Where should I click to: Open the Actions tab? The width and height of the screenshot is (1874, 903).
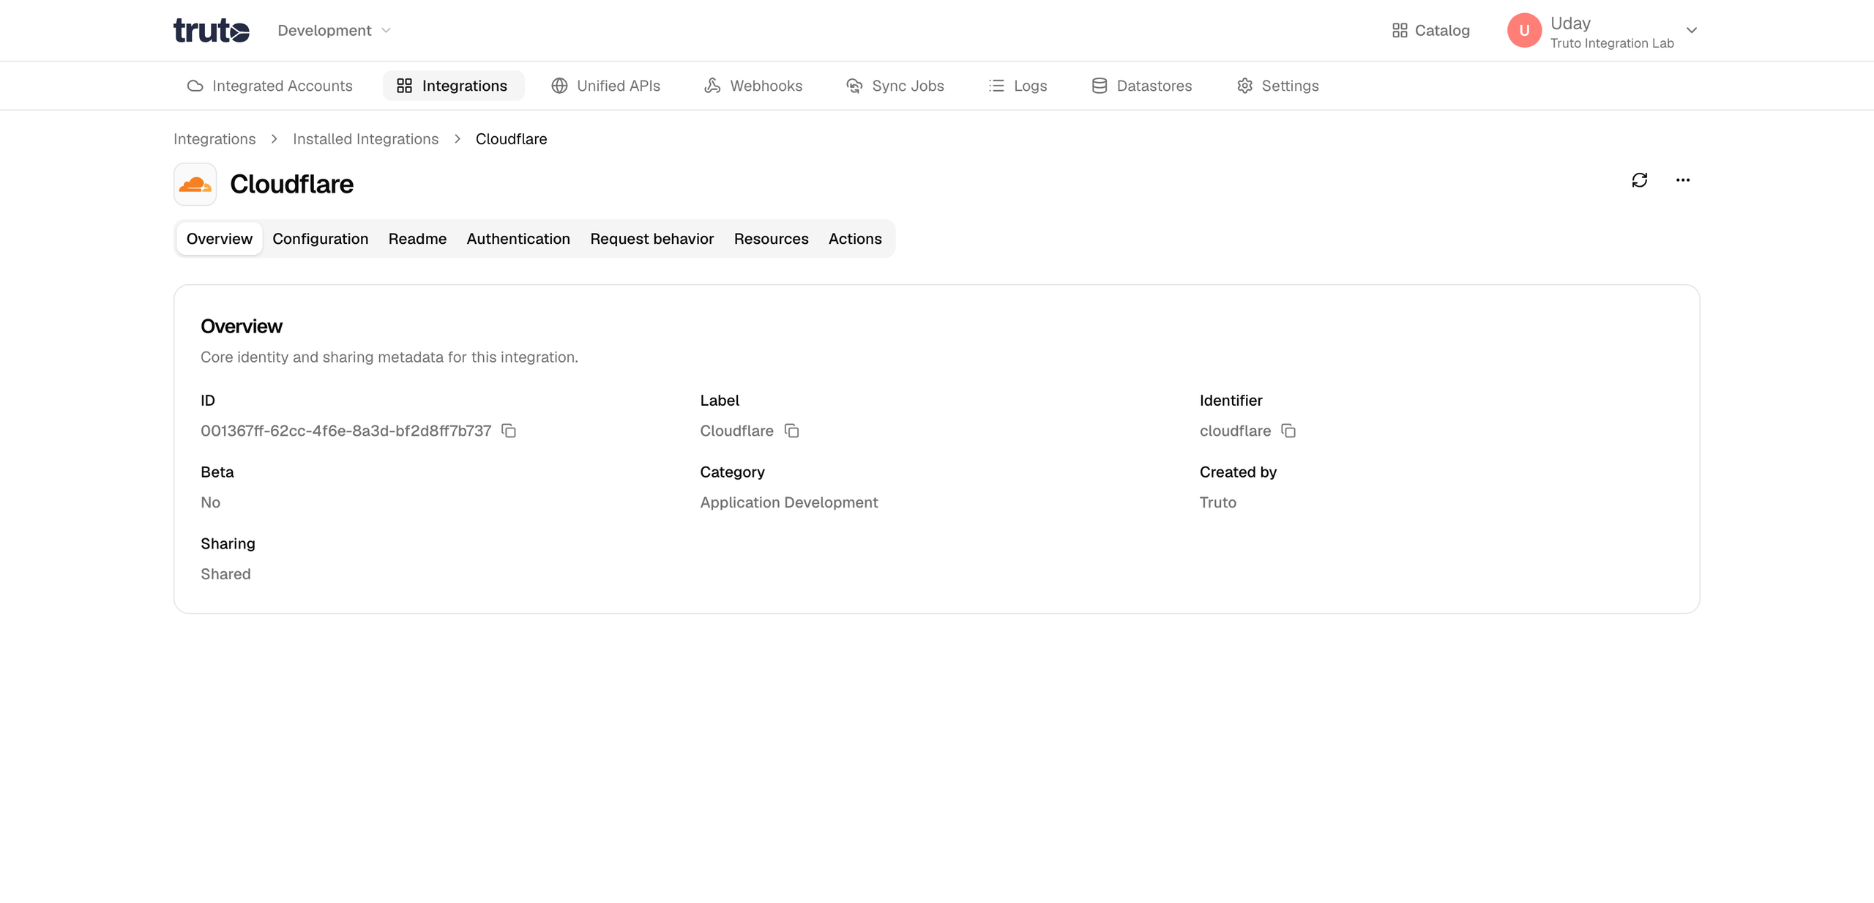854,239
